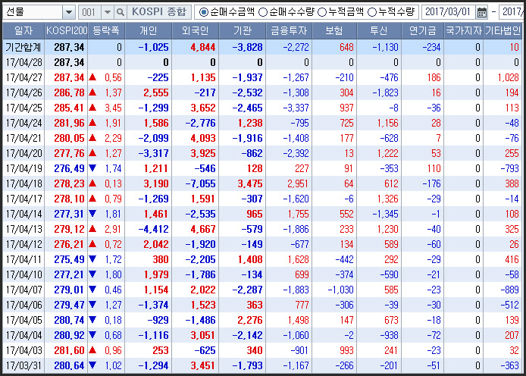Click the 등락폭 column header
526x376 pixels.
coord(106,31)
